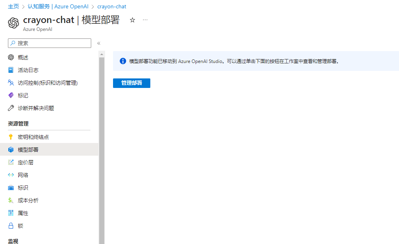Collapse the sidebar with the double chevron
This screenshot has height=244, width=399.
pyautogui.click(x=99, y=43)
